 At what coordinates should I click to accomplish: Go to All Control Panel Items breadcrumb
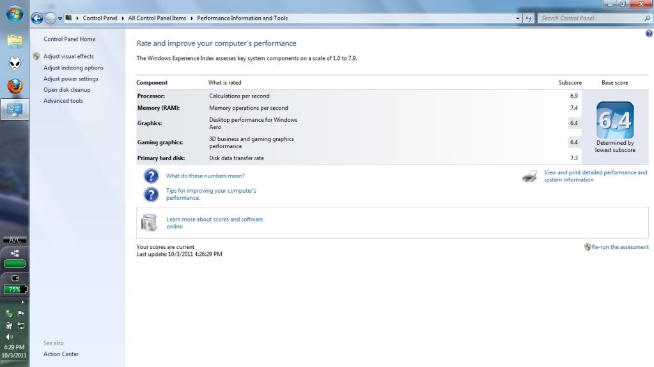157,19
